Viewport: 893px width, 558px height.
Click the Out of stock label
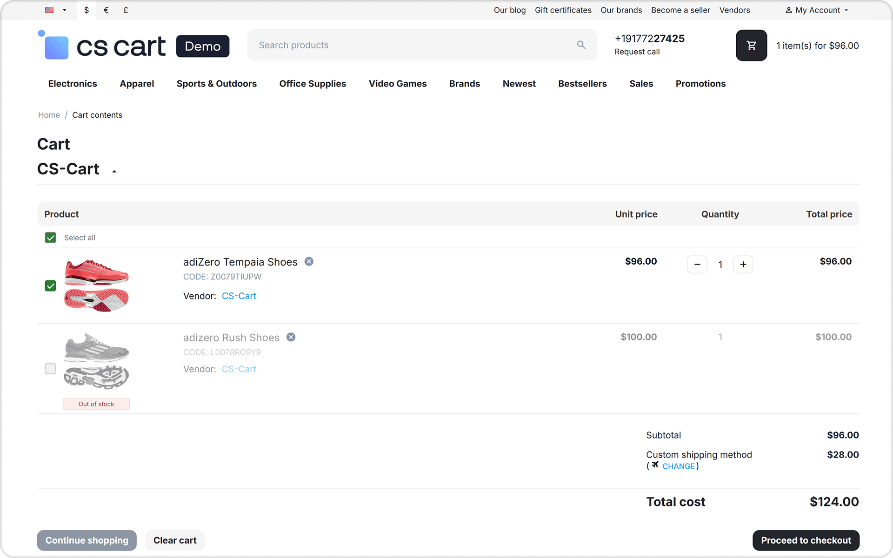[x=96, y=404]
